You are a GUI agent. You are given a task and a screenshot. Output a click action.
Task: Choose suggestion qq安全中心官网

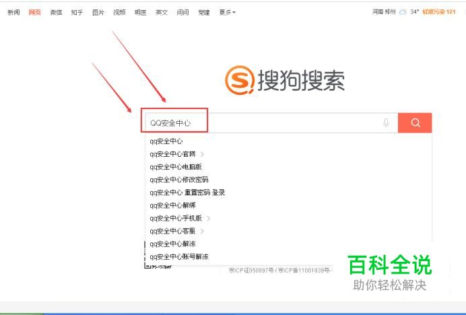(x=172, y=154)
